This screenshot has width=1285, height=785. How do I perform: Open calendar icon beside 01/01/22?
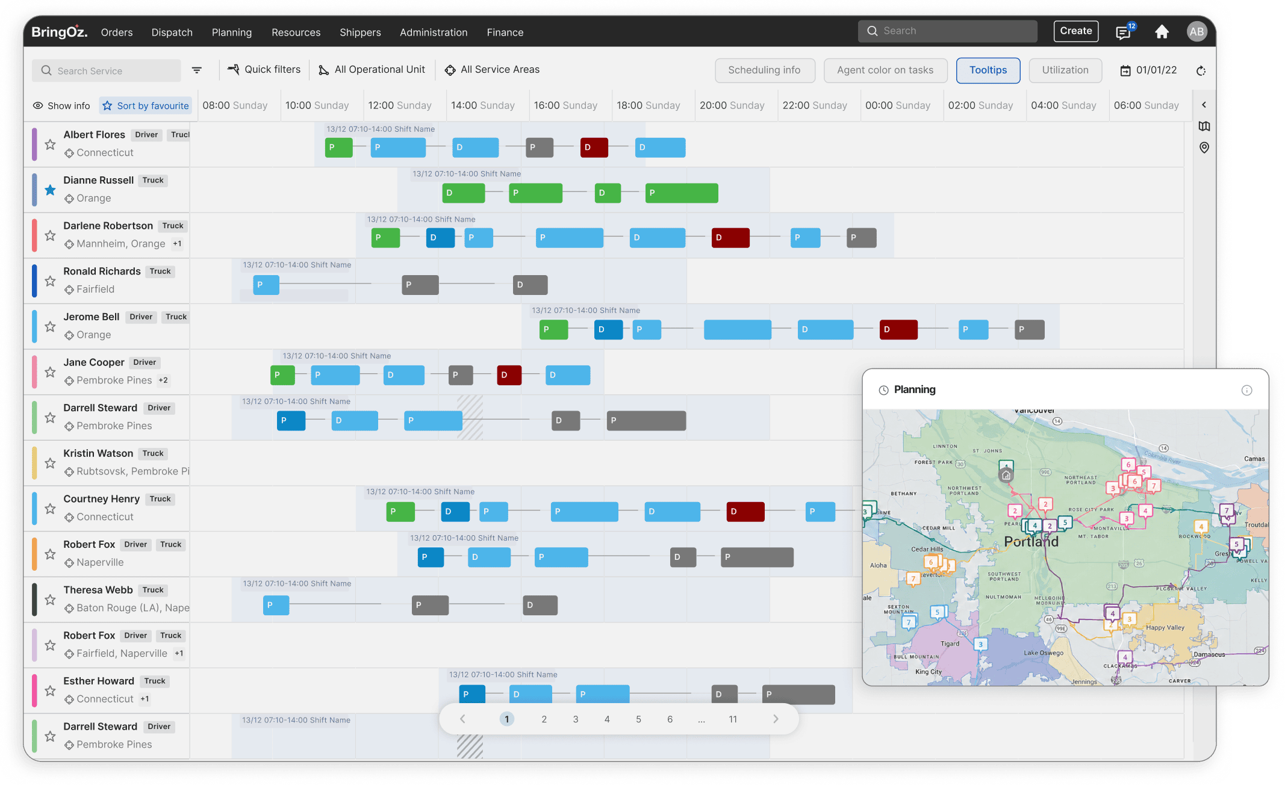(x=1125, y=70)
